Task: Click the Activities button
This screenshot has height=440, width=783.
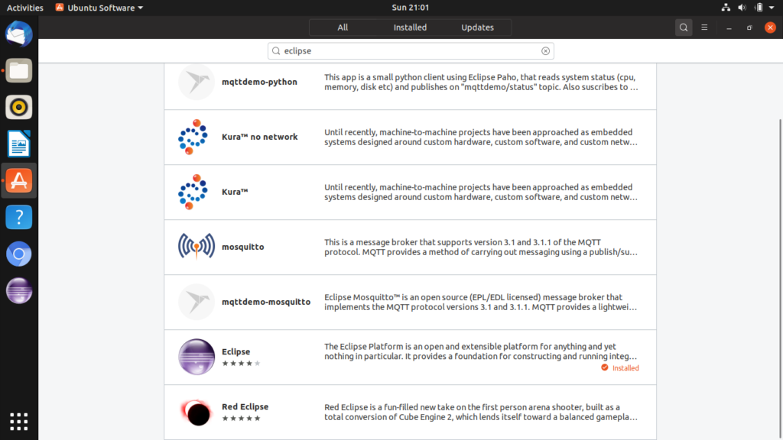Action: point(25,8)
